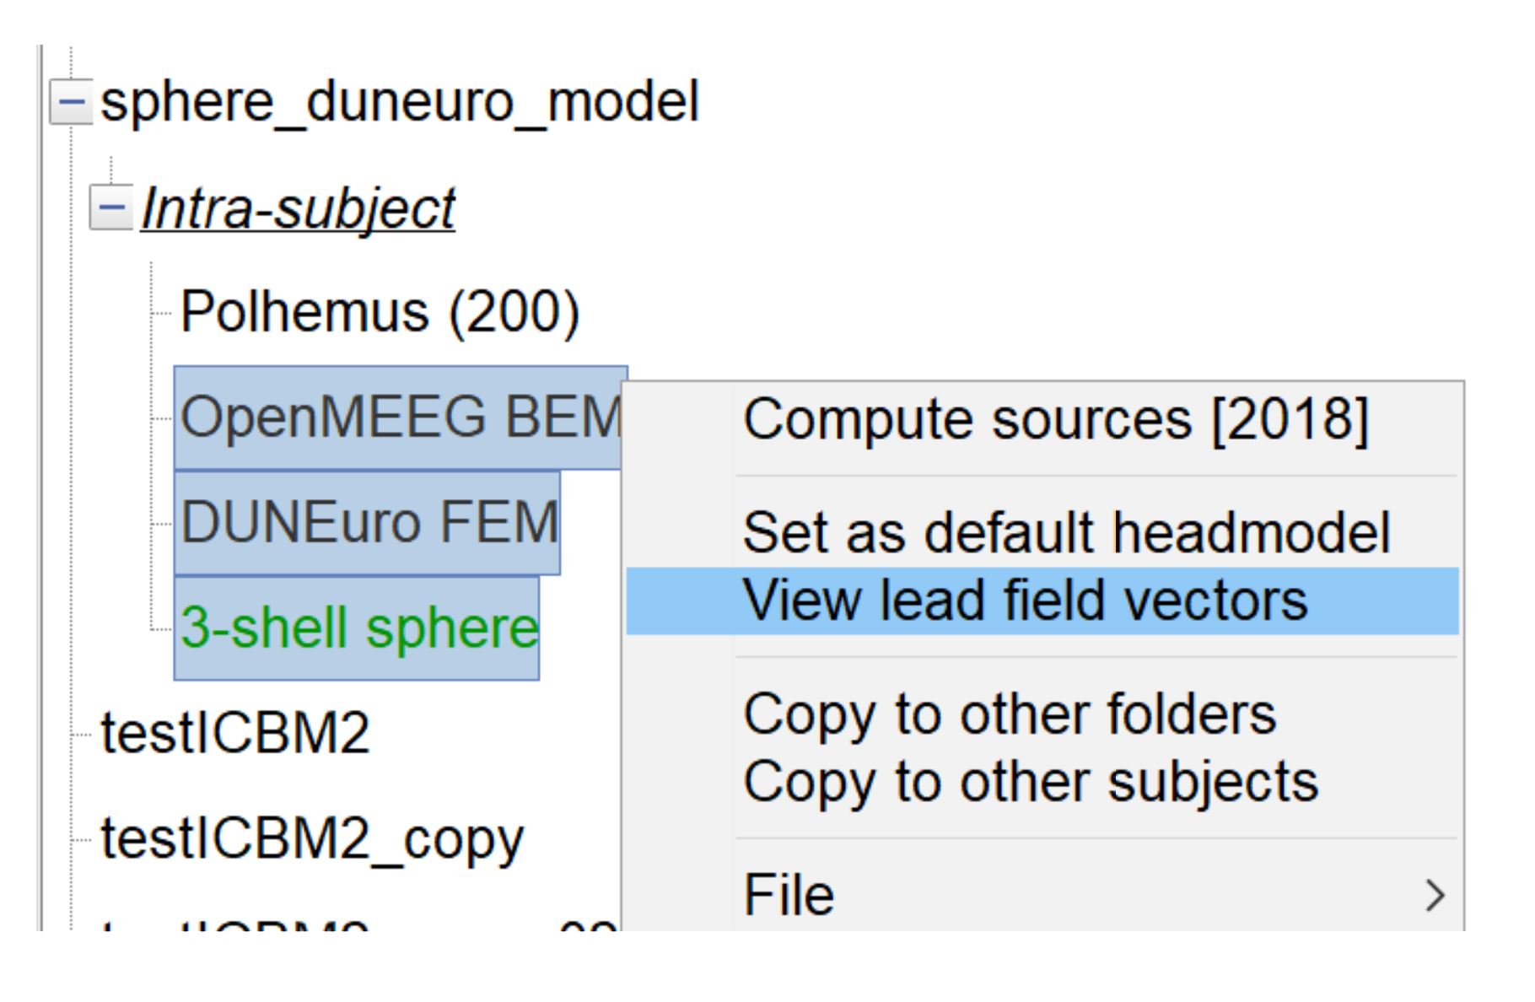Open the File menu entry
The image size is (1535, 1002).
pyautogui.click(x=789, y=895)
